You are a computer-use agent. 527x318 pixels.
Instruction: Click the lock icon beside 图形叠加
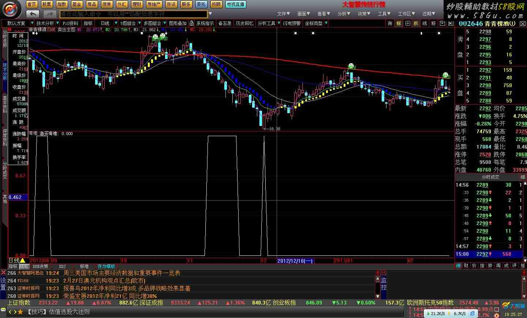point(191,23)
